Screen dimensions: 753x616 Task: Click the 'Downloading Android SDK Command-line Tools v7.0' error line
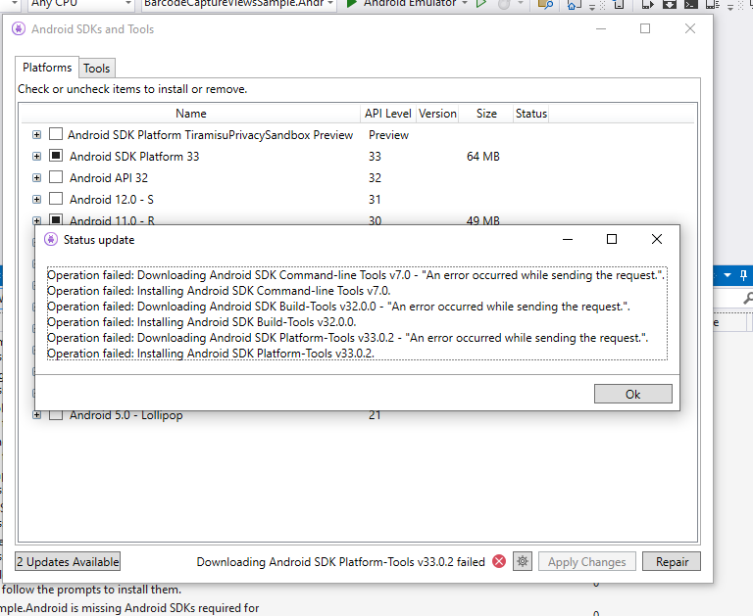356,275
